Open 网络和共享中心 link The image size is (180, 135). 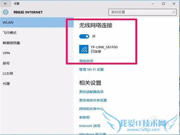(x=91, y=109)
